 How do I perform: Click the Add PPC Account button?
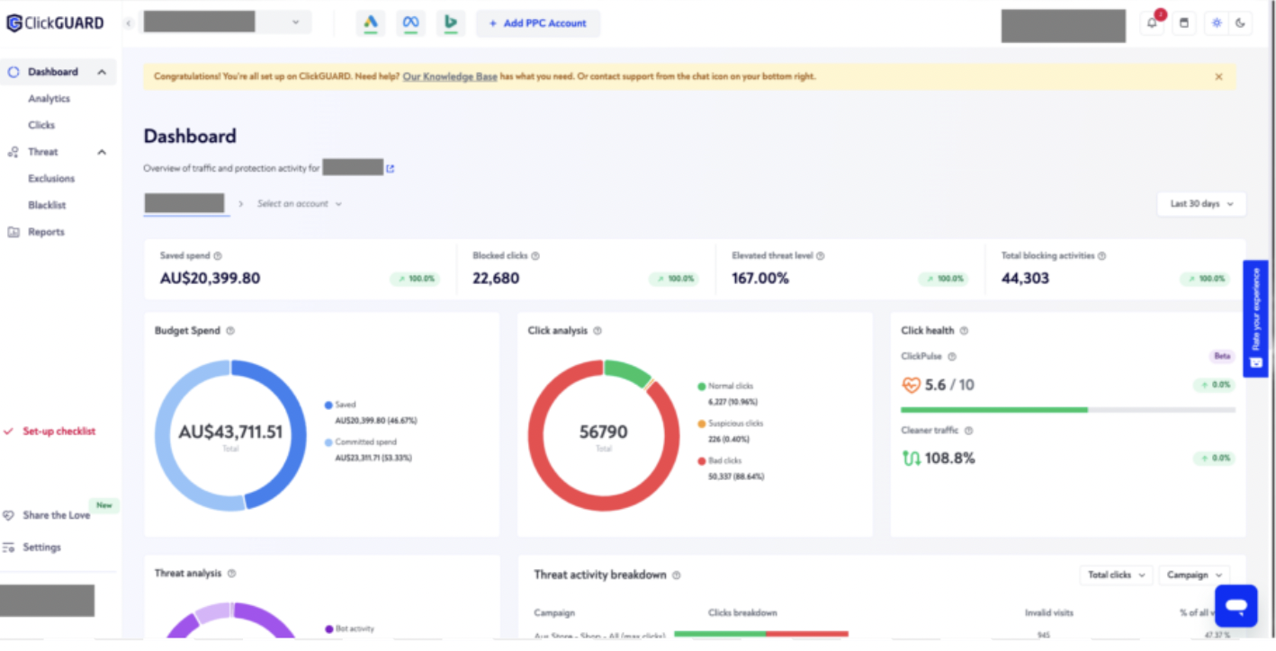537,23
